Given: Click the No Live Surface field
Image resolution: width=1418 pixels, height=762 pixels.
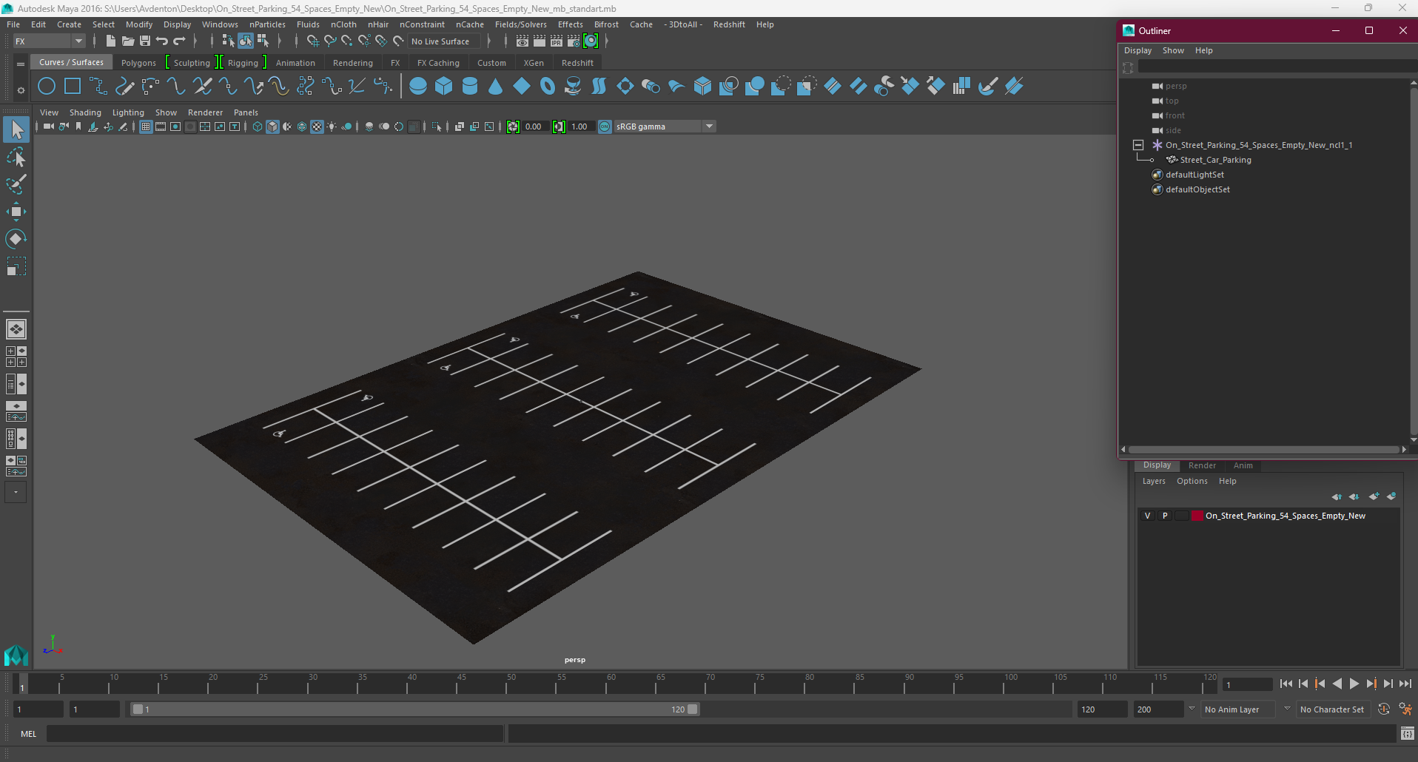Looking at the screenshot, I should 444,41.
